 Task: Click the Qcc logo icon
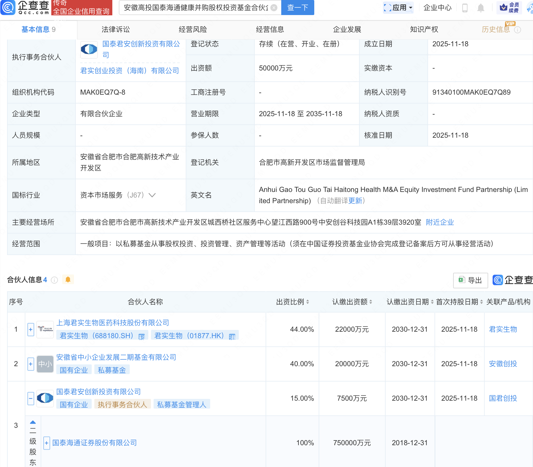click(8, 7)
